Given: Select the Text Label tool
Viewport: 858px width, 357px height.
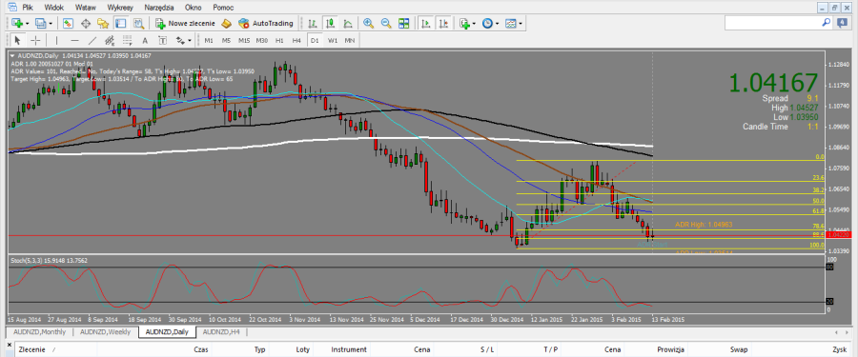Looking at the screenshot, I should point(162,40).
